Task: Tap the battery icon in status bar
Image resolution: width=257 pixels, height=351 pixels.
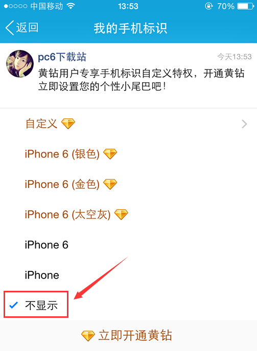Action: 246,6
